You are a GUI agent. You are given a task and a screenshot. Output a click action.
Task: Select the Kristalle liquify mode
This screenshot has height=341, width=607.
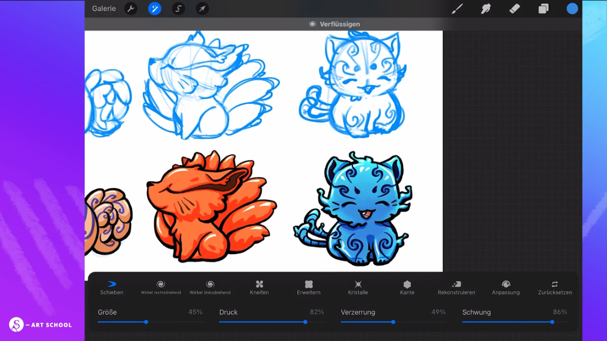coord(358,288)
